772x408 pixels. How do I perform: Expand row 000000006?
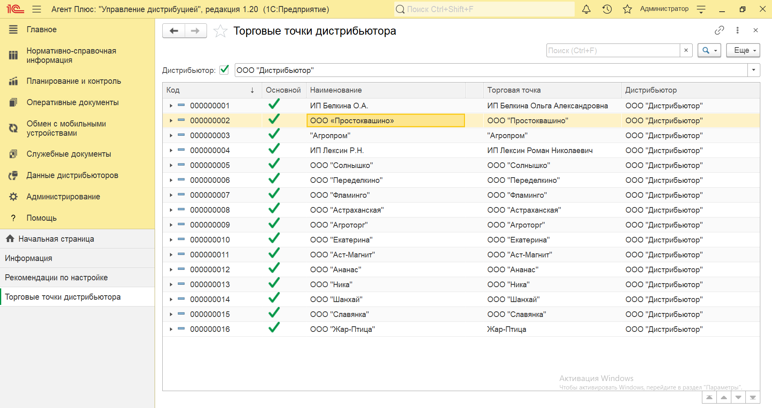coord(171,180)
